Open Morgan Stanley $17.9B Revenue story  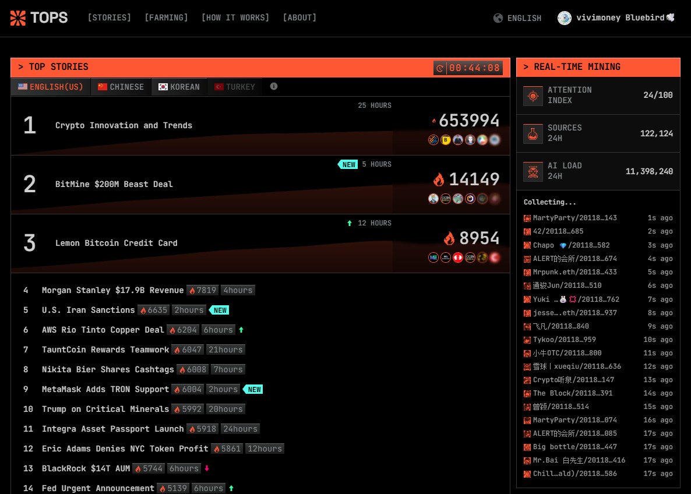click(113, 291)
